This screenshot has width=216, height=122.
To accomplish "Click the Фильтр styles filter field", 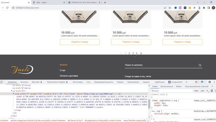I will (172, 91).
